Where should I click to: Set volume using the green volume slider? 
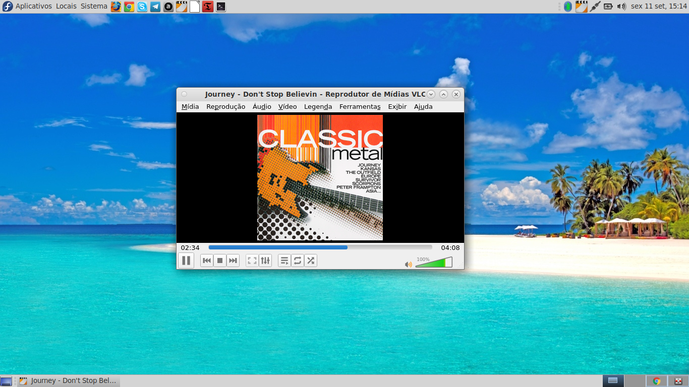pyautogui.click(x=434, y=262)
